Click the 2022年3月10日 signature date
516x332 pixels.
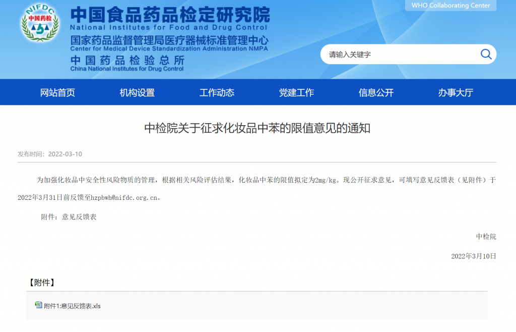(474, 256)
